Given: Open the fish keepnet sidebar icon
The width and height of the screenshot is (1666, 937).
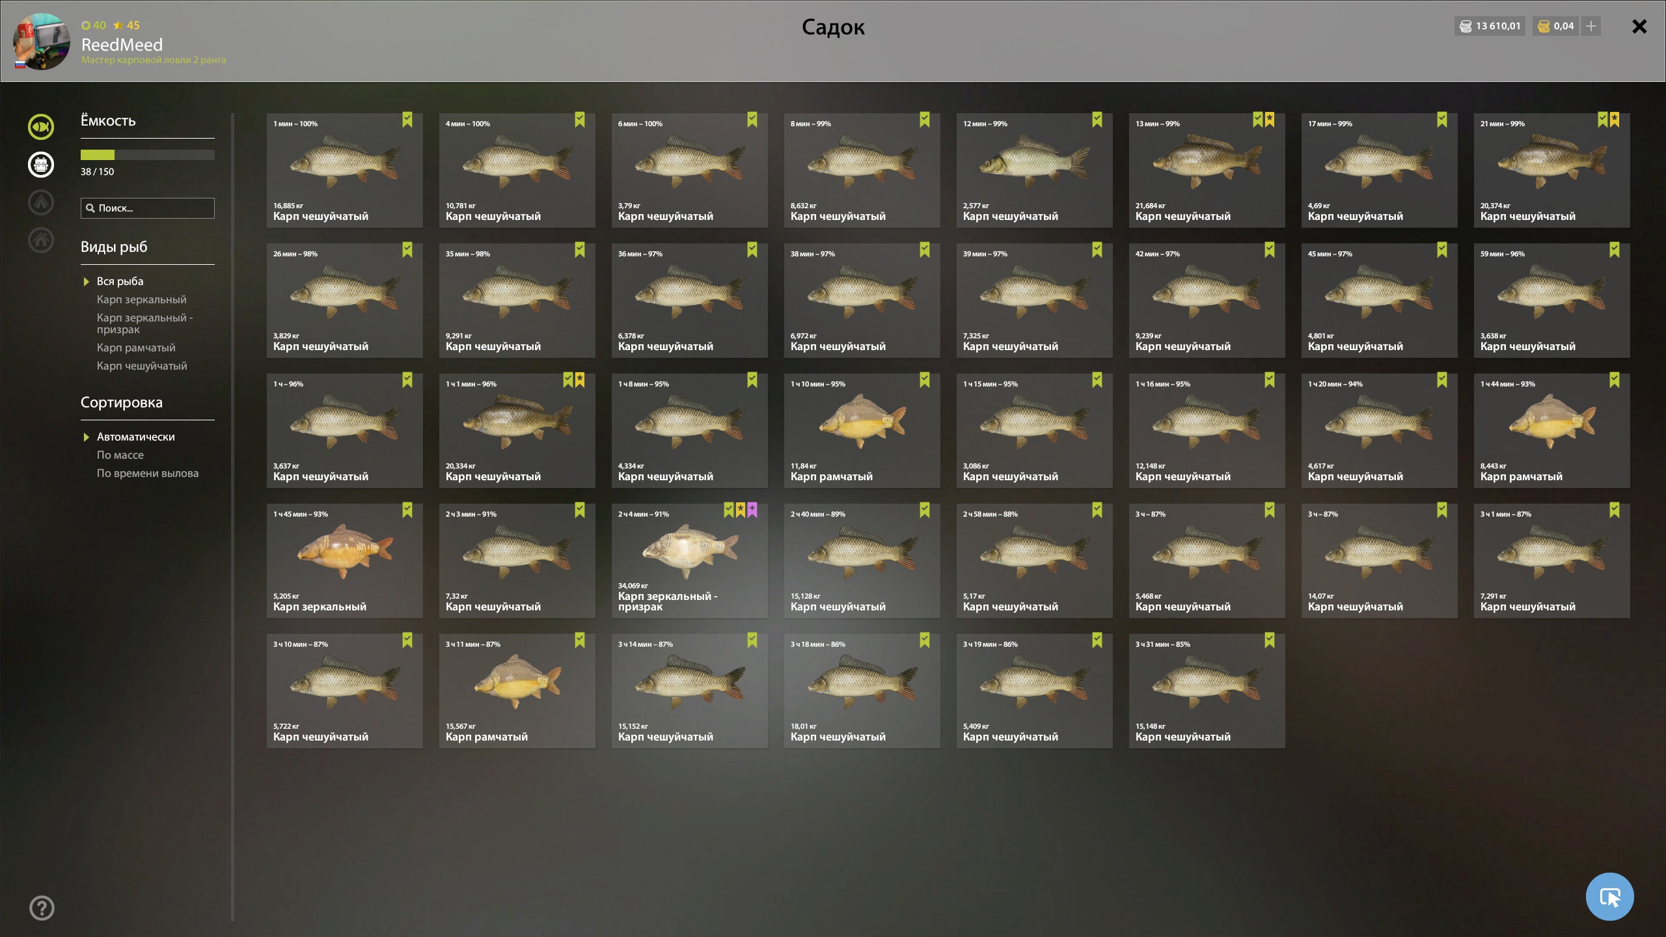Looking at the screenshot, I should point(41,127).
